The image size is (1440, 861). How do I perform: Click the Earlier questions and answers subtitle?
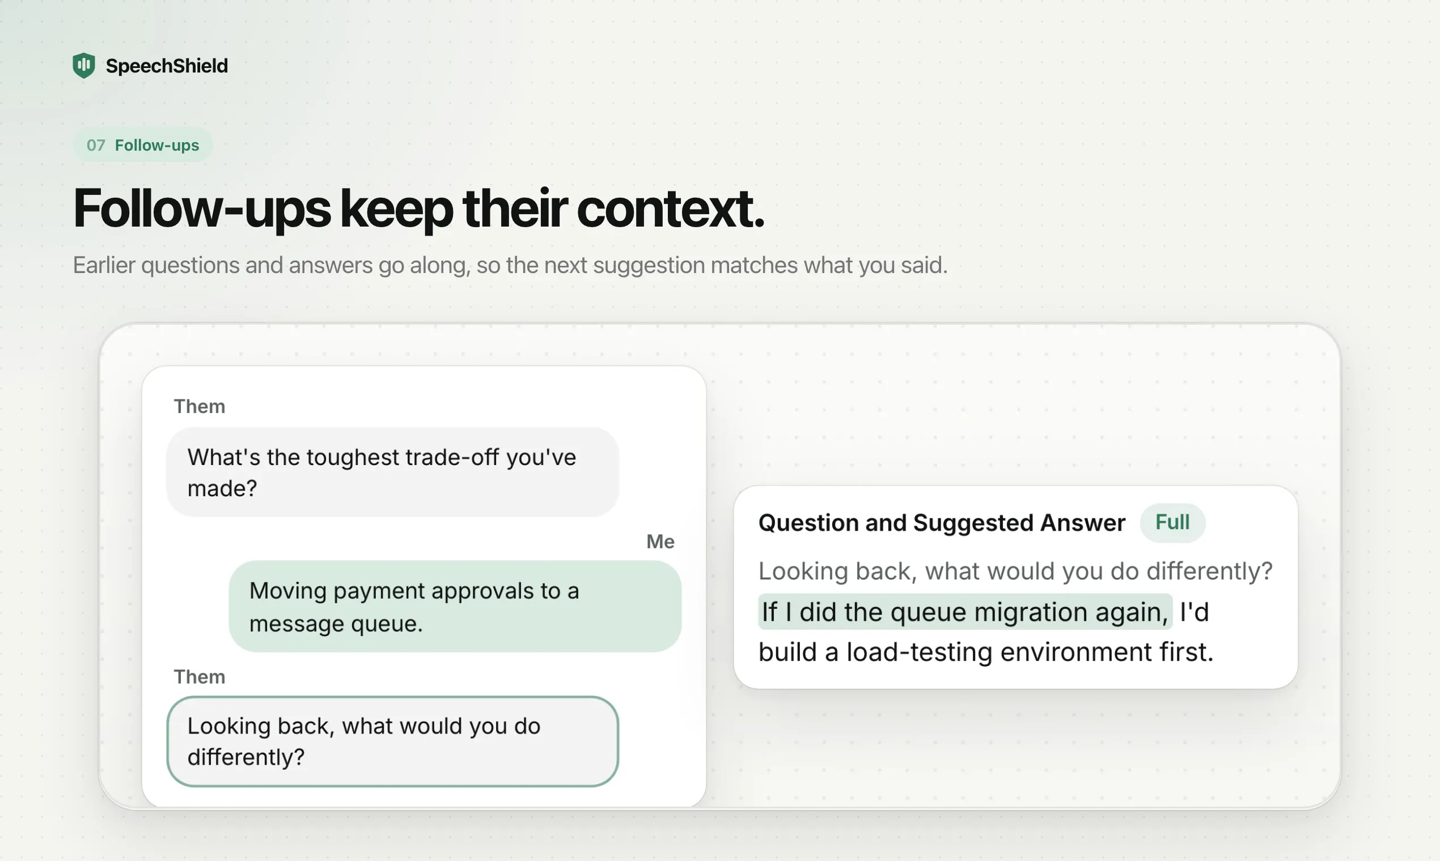click(510, 265)
